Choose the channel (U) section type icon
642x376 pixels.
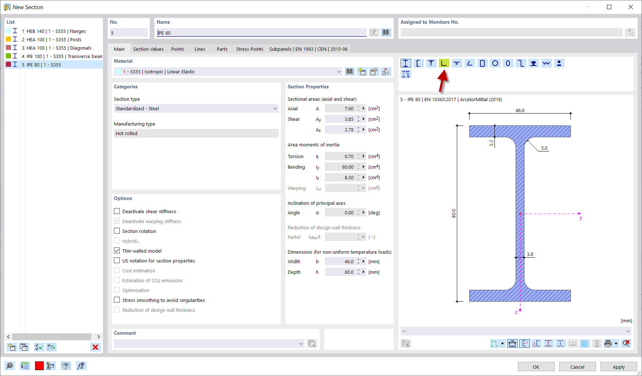pyautogui.click(x=419, y=63)
